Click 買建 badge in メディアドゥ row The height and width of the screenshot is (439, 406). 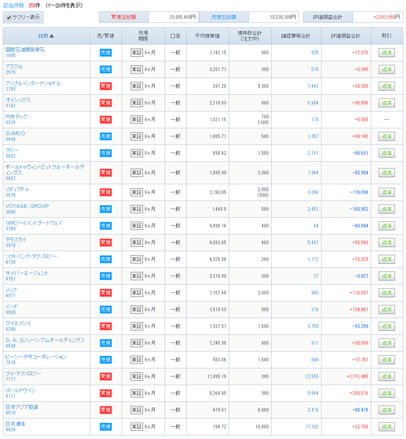(x=105, y=192)
